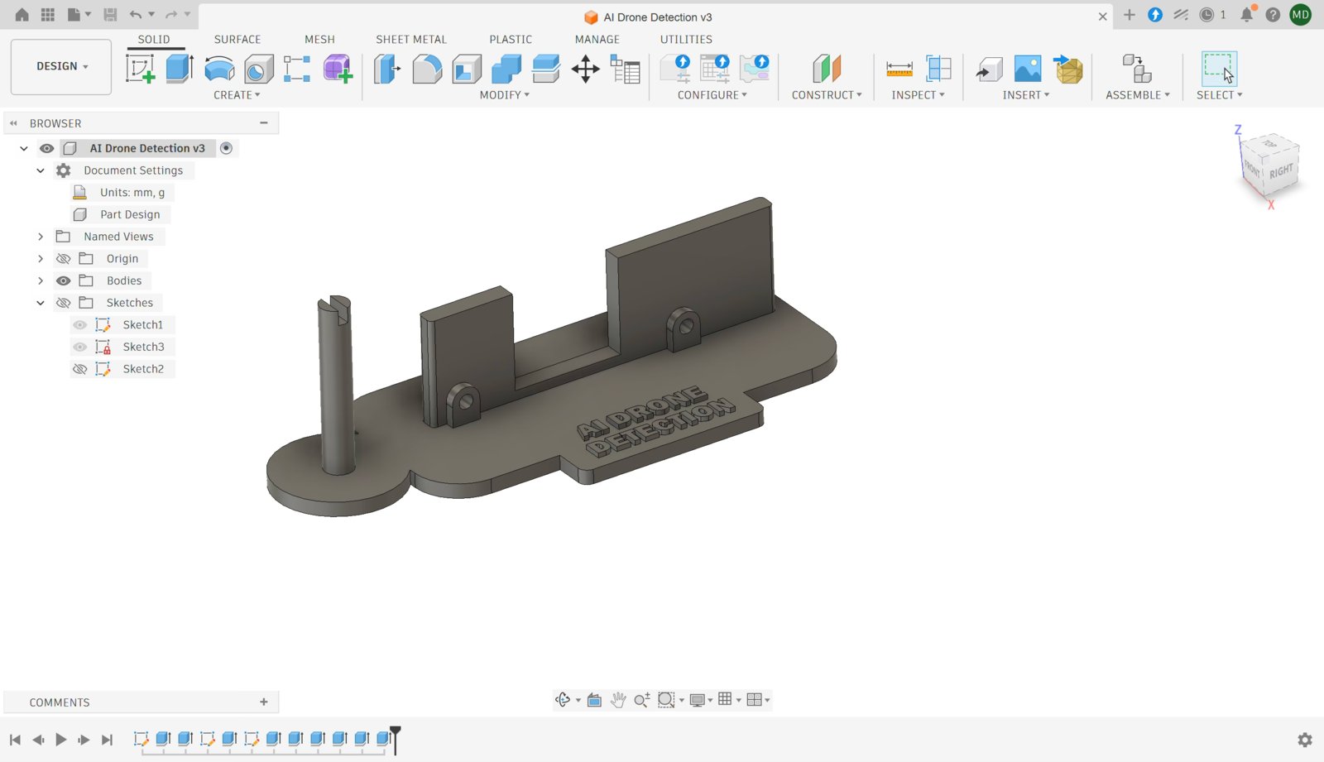1324x762 pixels.
Task: Jump to the timeline beginning
Action: pyautogui.click(x=15, y=740)
